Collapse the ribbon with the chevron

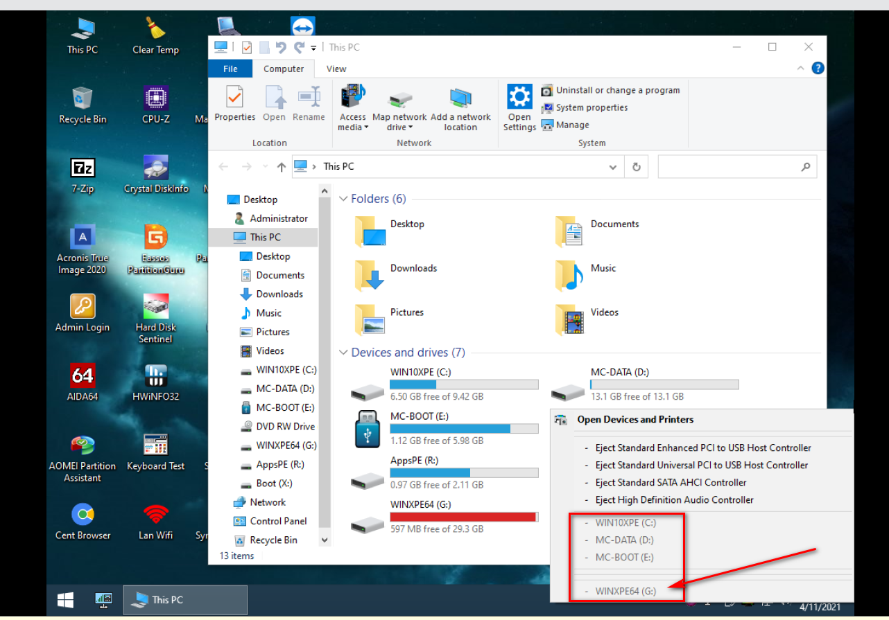click(801, 68)
